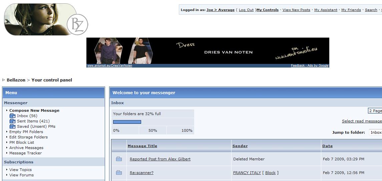Open My Controls in top navigation
The image size is (382, 181).
click(267, 10)
